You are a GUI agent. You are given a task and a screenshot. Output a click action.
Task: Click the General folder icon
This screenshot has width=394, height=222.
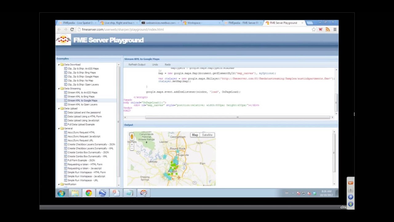pyautogui.click(x=62, y=128)
